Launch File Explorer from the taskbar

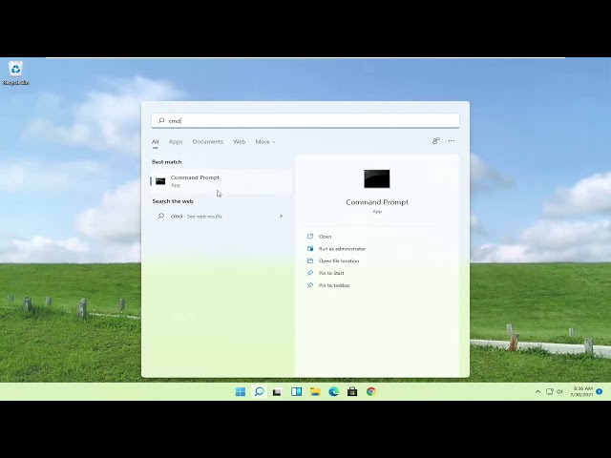(x=315, y=391)
